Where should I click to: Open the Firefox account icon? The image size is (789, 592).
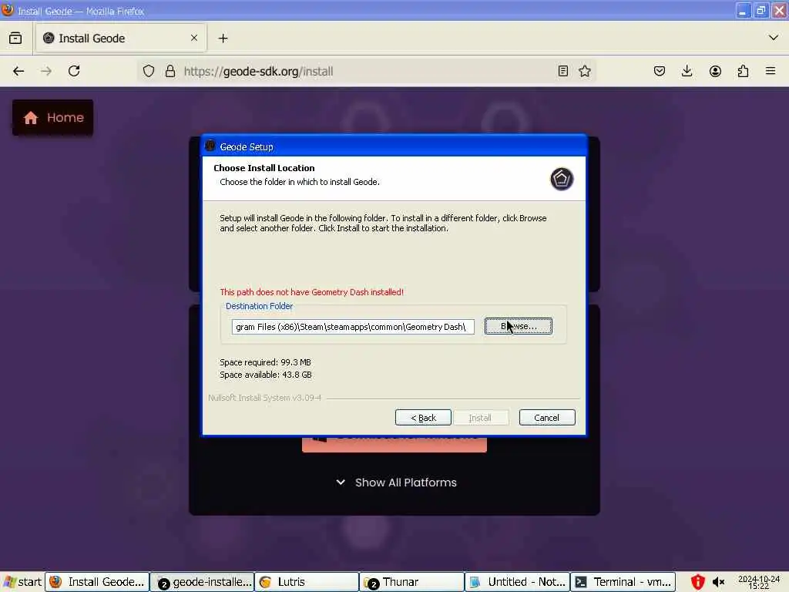(x=715, y=71)
